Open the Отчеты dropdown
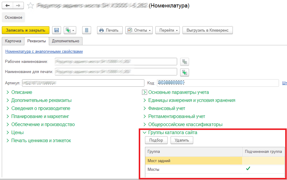This screenshot has height=180, width=287. [139, 30]
